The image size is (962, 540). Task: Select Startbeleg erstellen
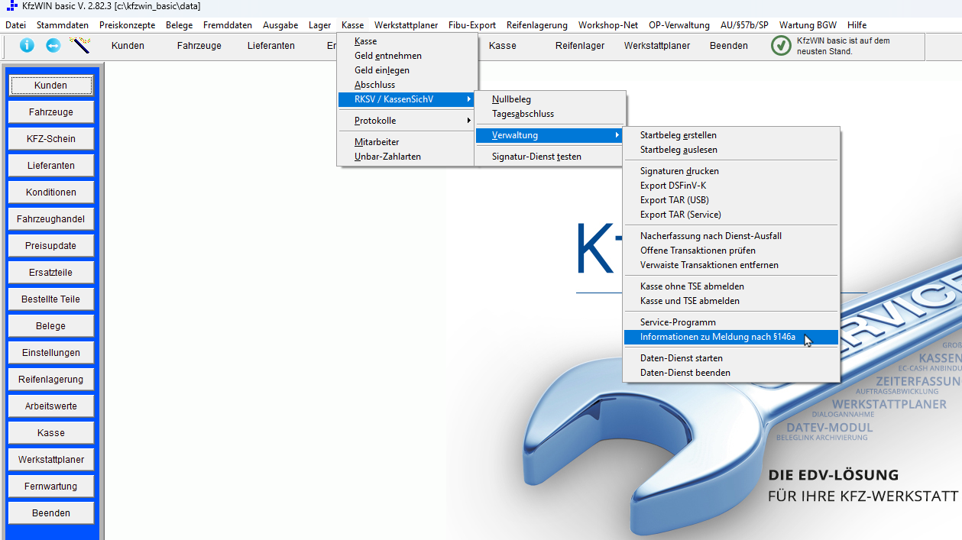(731, 135)
